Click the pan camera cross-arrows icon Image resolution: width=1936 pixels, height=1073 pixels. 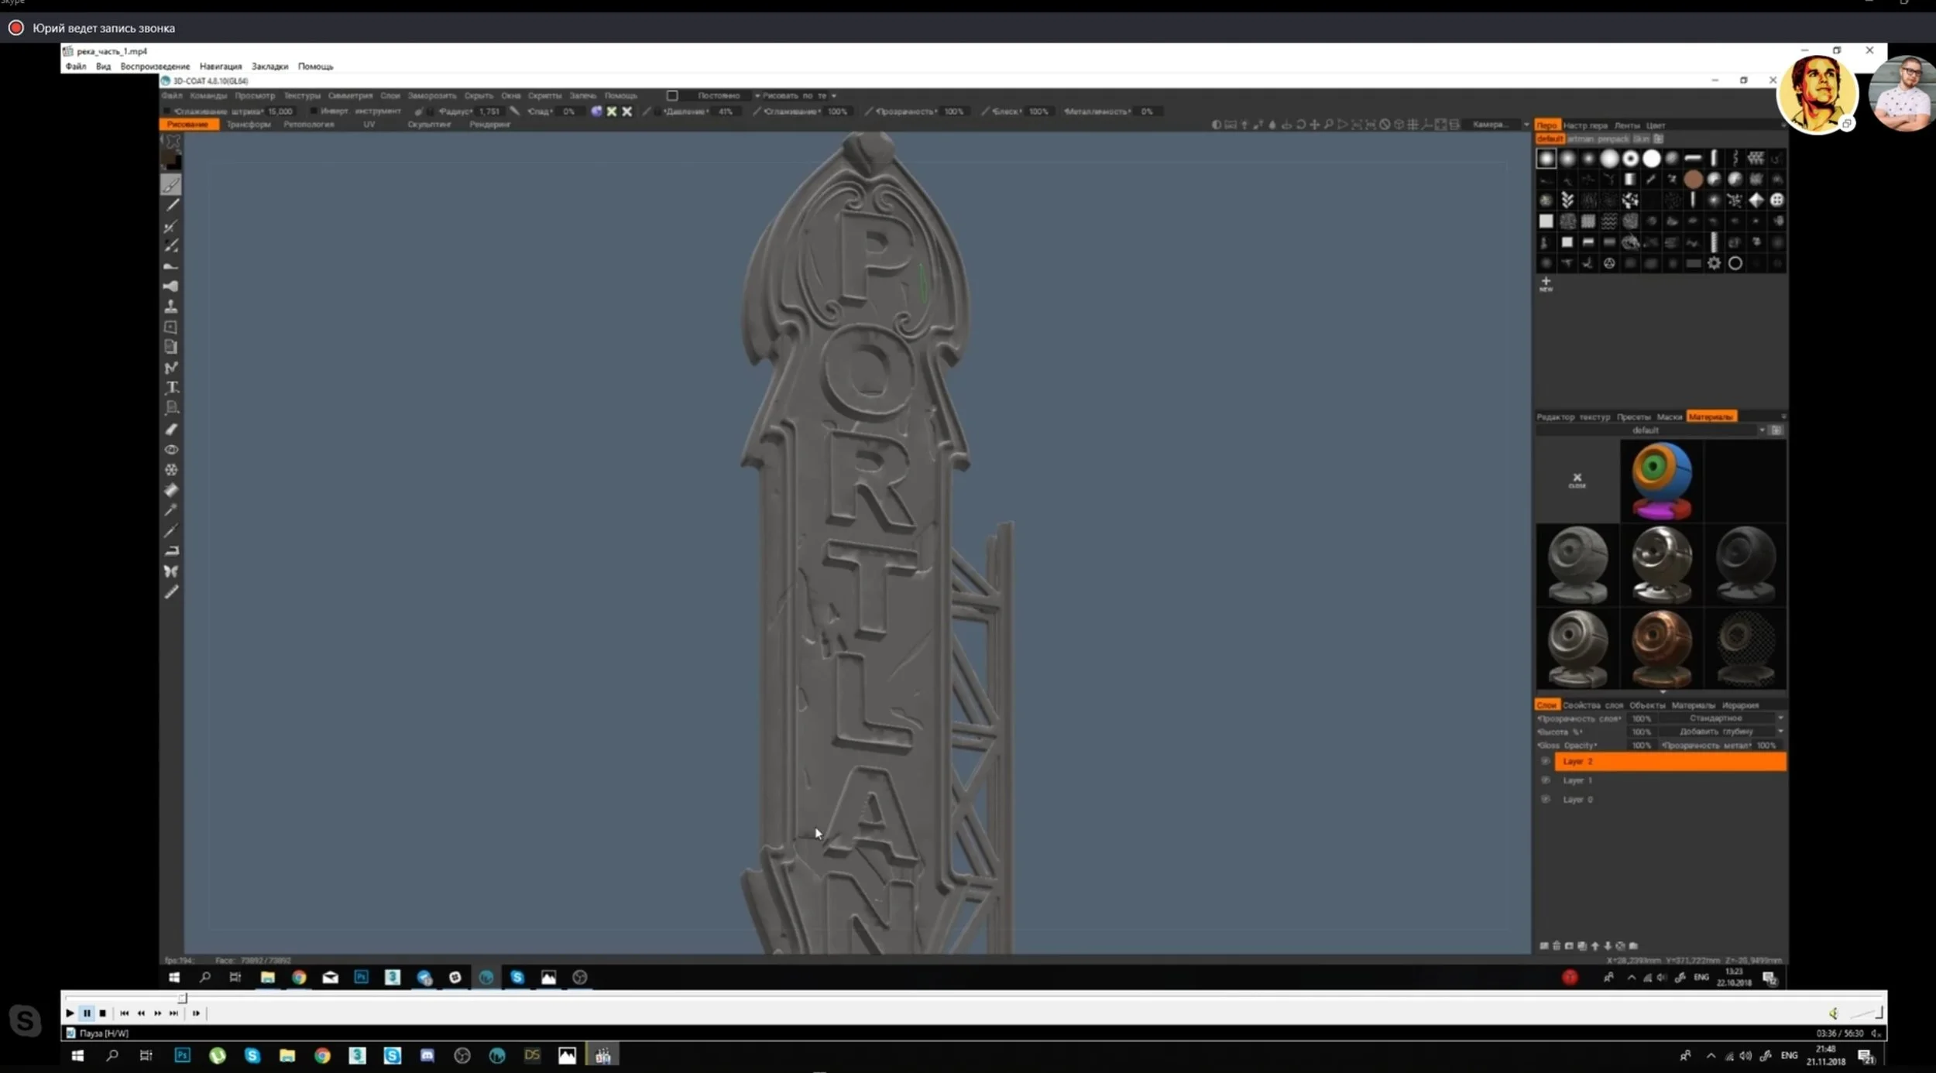pos(1314,124)
